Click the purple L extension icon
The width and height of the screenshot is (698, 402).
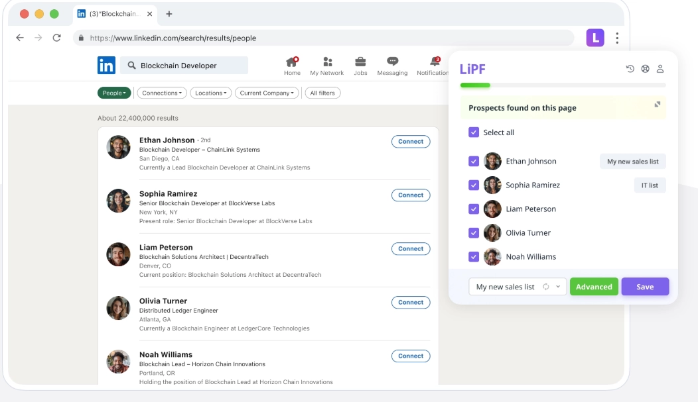click(595, 38)
